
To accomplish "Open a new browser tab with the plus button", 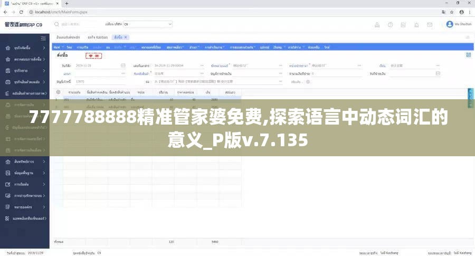I will coord(66,3).
